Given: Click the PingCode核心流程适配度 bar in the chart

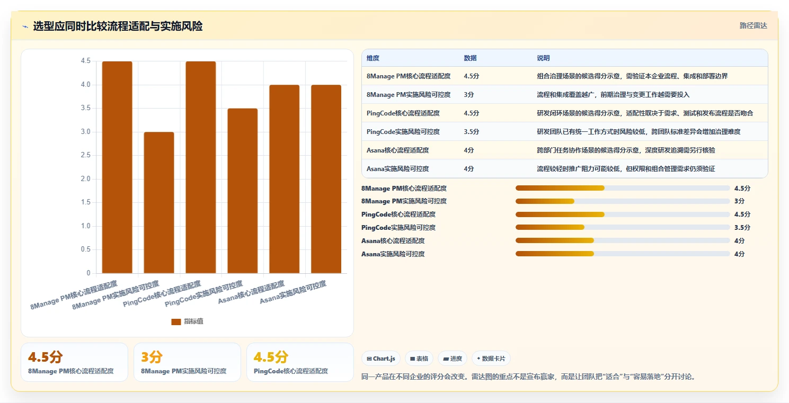Looking at the screenshot, I should [x=201, y=167].
